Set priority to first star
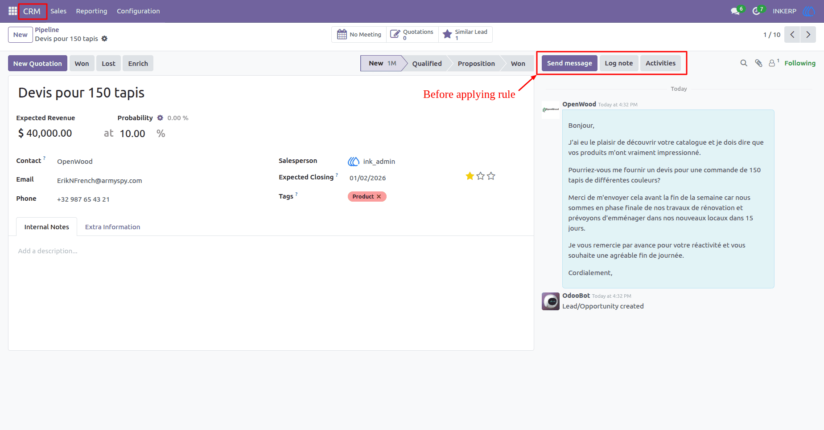Viewport: 824px width, 430px height. [470, 176]
